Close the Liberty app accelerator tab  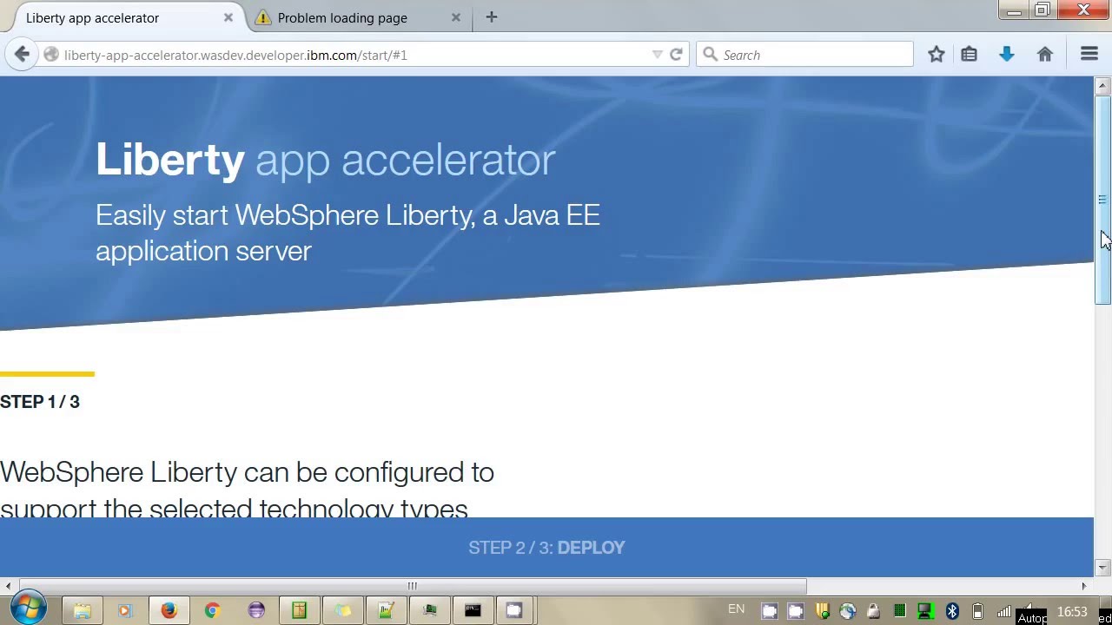(x=228, y=17)
